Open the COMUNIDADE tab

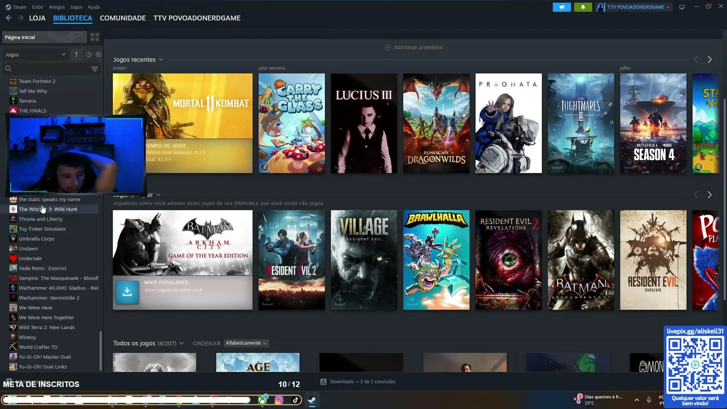pos(123,18)
